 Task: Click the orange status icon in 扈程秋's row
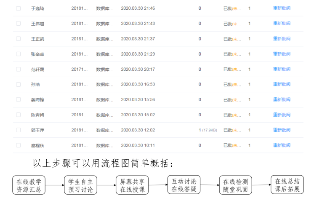pos(235,145)
